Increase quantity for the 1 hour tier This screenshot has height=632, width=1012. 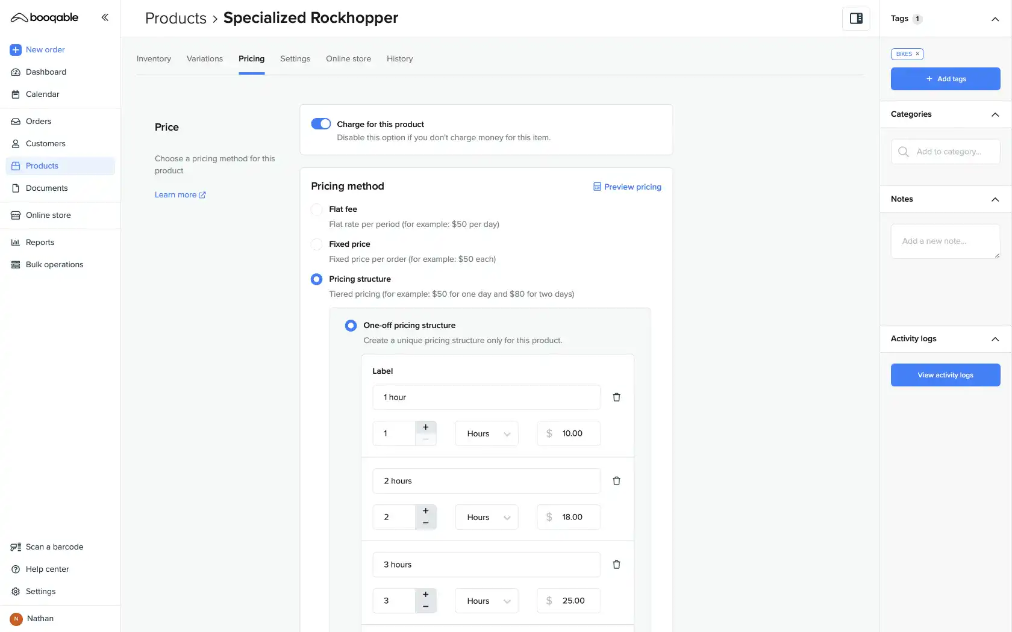pos(425,427)
